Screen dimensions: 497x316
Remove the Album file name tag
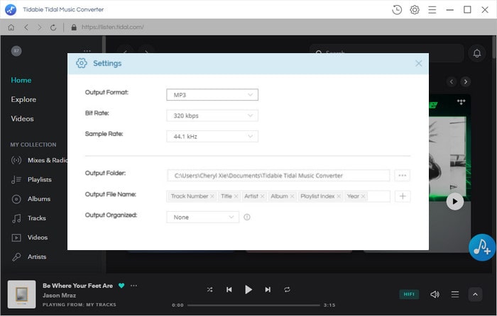[x=293, y=196]
